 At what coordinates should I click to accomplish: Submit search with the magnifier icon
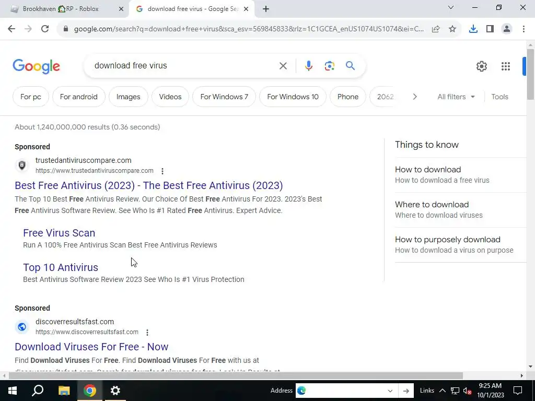click(351, 65)
